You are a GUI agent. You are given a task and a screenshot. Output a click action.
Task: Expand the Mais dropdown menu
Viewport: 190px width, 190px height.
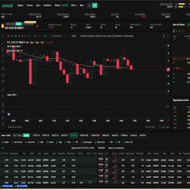(x=82, y=5)
